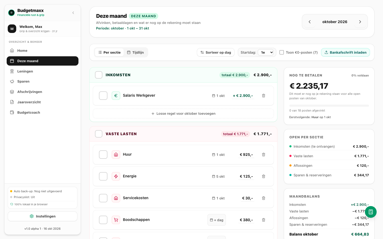Set a payment day for Boodschappen
The width and height of the screenshot is (383, 239).
click(x=217, y=220)
